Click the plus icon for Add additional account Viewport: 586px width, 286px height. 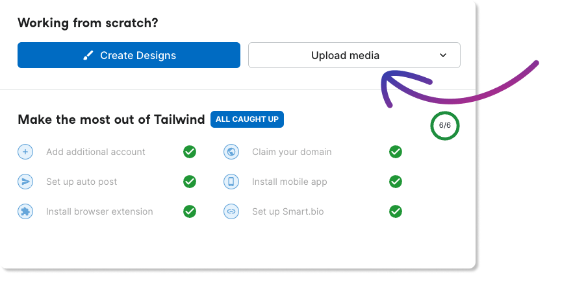point(25,152)
